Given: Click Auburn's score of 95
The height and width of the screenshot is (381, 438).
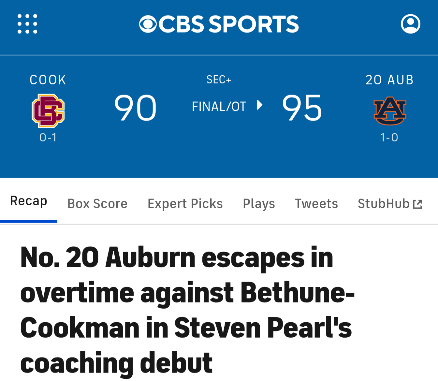Looking at the screenshot, I should click(302, 108).
